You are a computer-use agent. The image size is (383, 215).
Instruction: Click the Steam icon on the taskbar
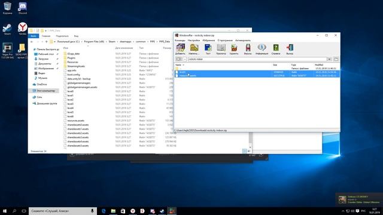[162, 211]
